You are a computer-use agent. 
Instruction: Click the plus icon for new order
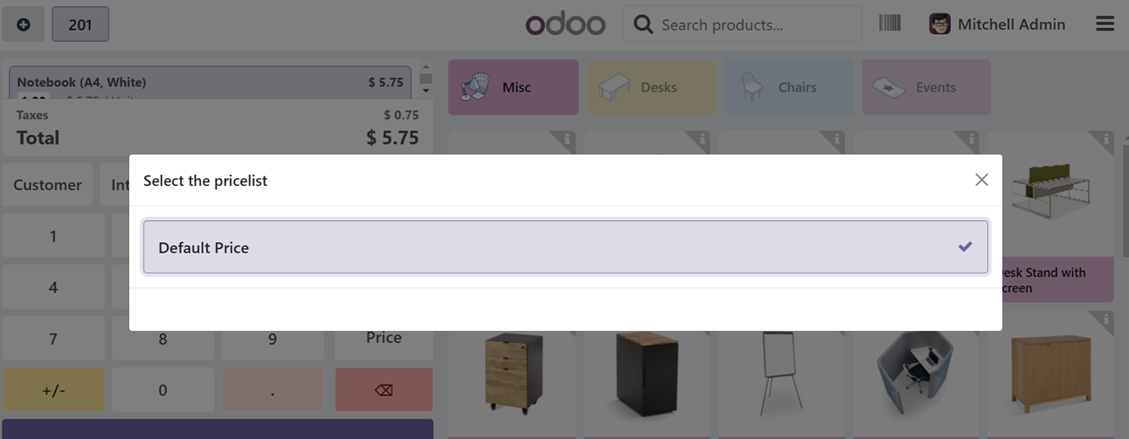23,25
